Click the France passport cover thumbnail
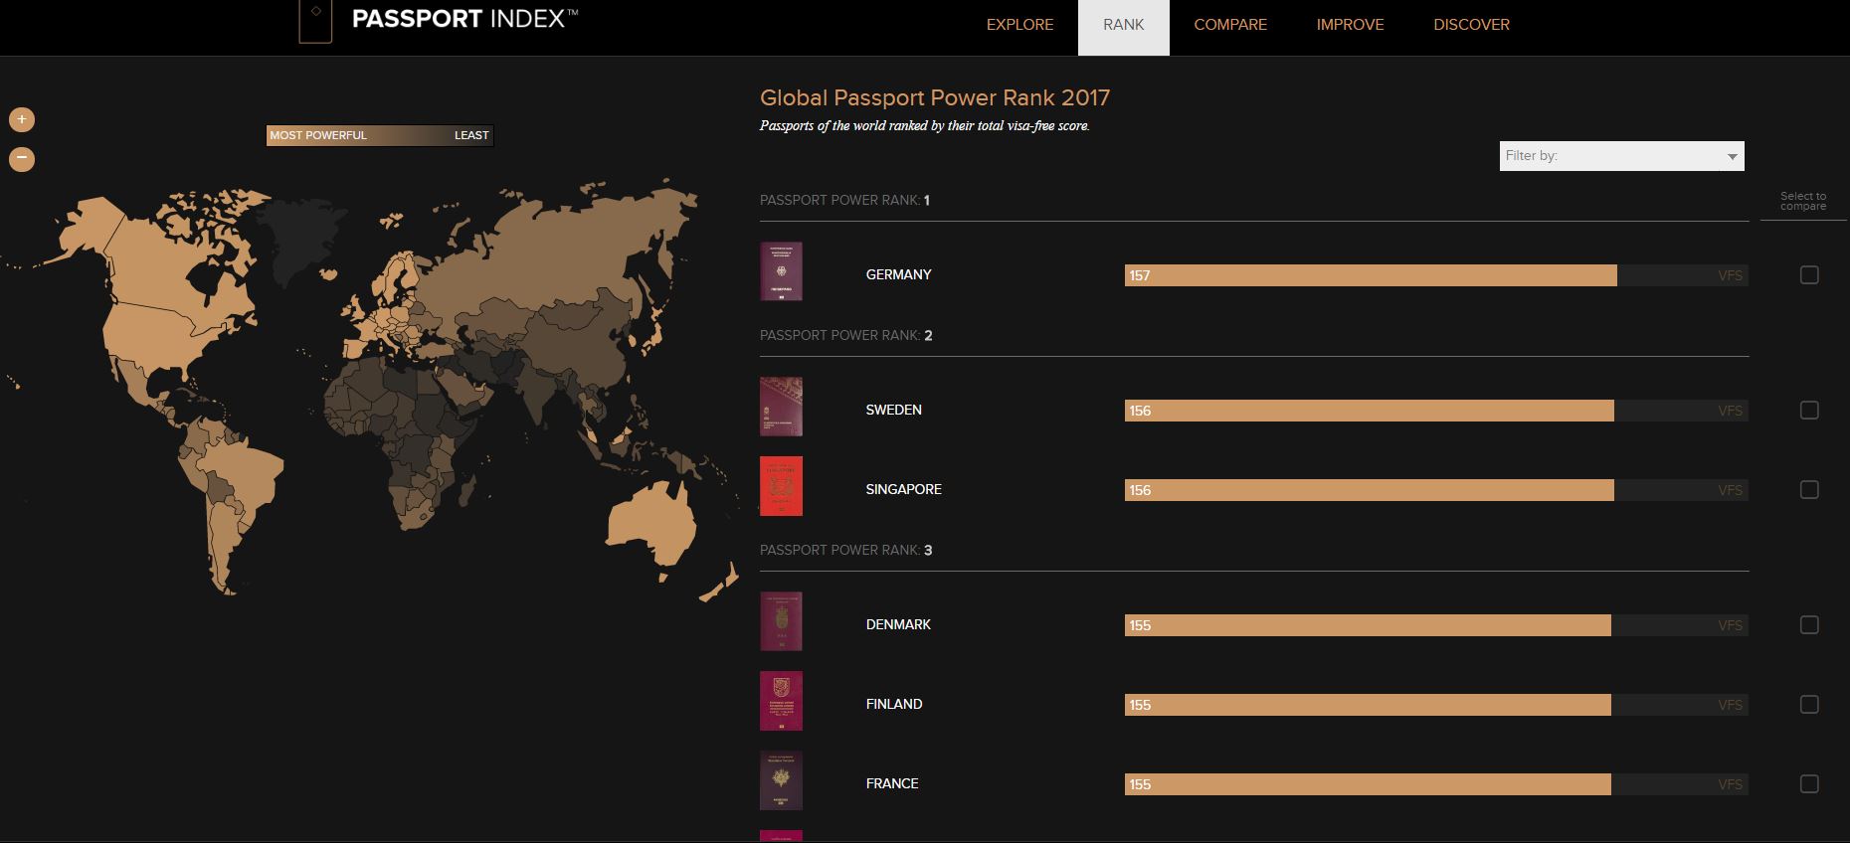Screen dimensions: 1850x843 [x=781, y=780]
